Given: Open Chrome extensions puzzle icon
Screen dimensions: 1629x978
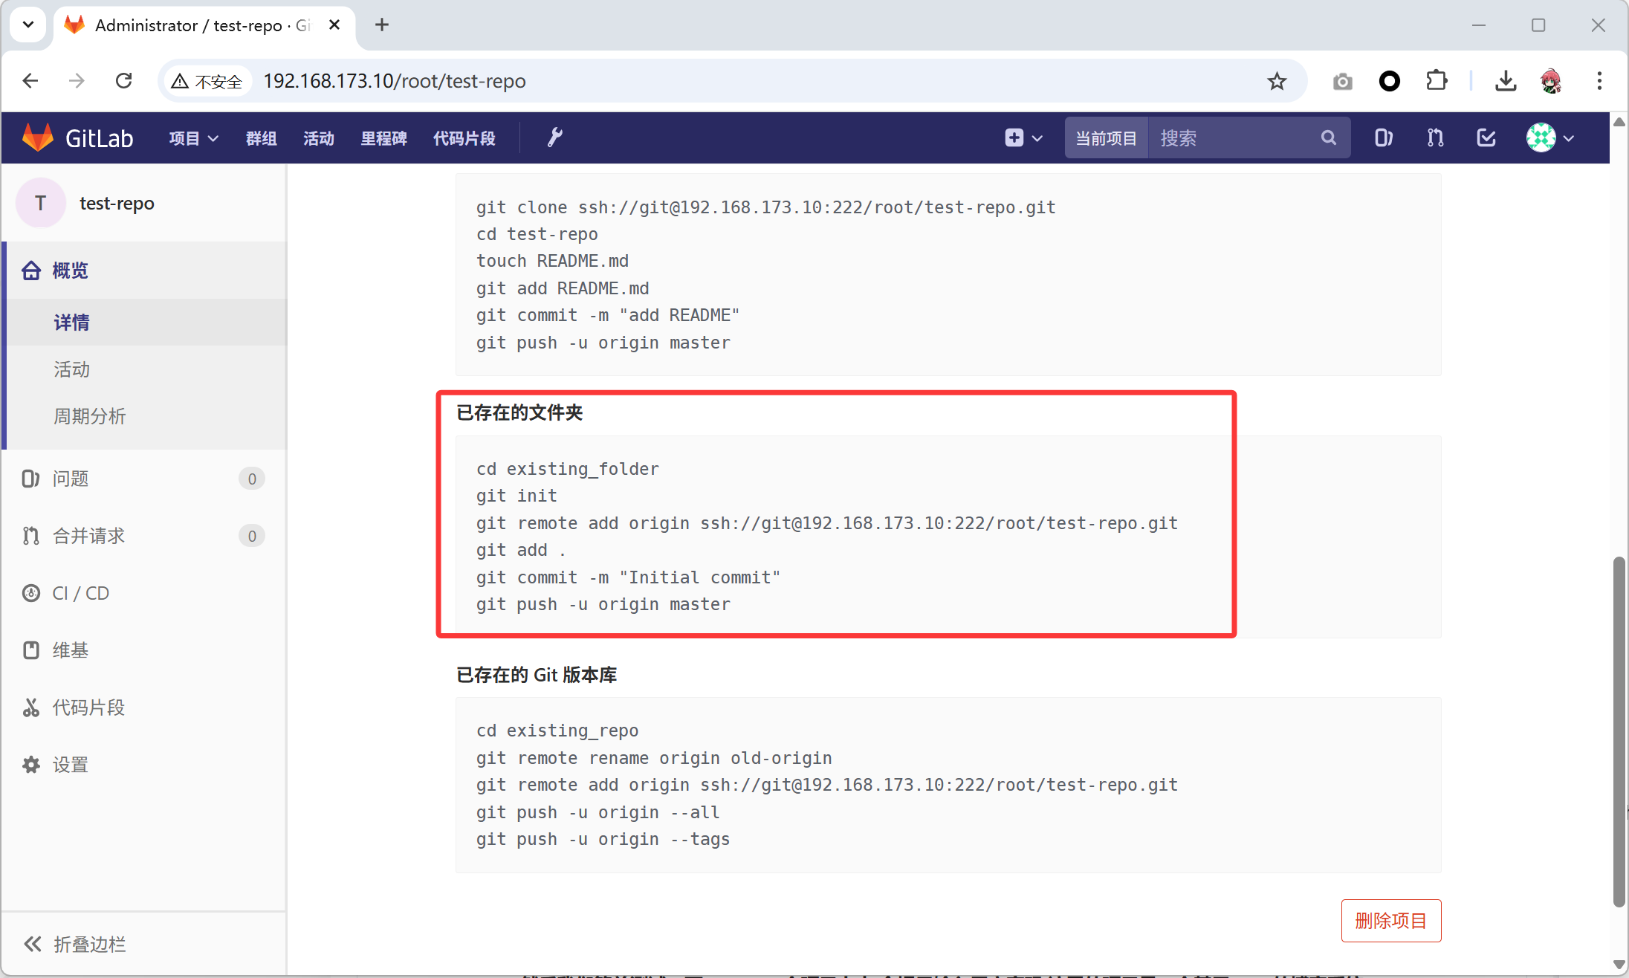Looking at the screenshot, I should pos(1437,81).
